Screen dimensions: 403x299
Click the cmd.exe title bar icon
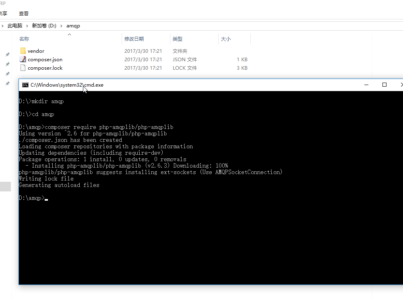[25, 85]
